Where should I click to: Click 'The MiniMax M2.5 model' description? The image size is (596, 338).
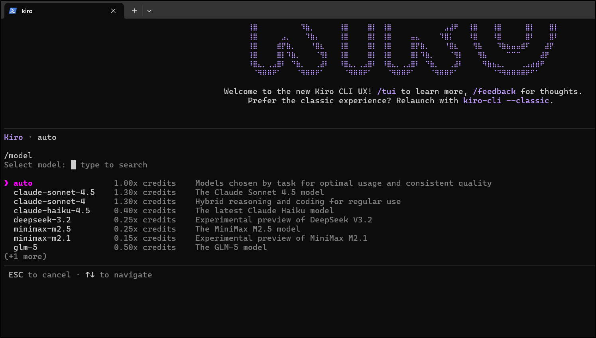[248, 229]
